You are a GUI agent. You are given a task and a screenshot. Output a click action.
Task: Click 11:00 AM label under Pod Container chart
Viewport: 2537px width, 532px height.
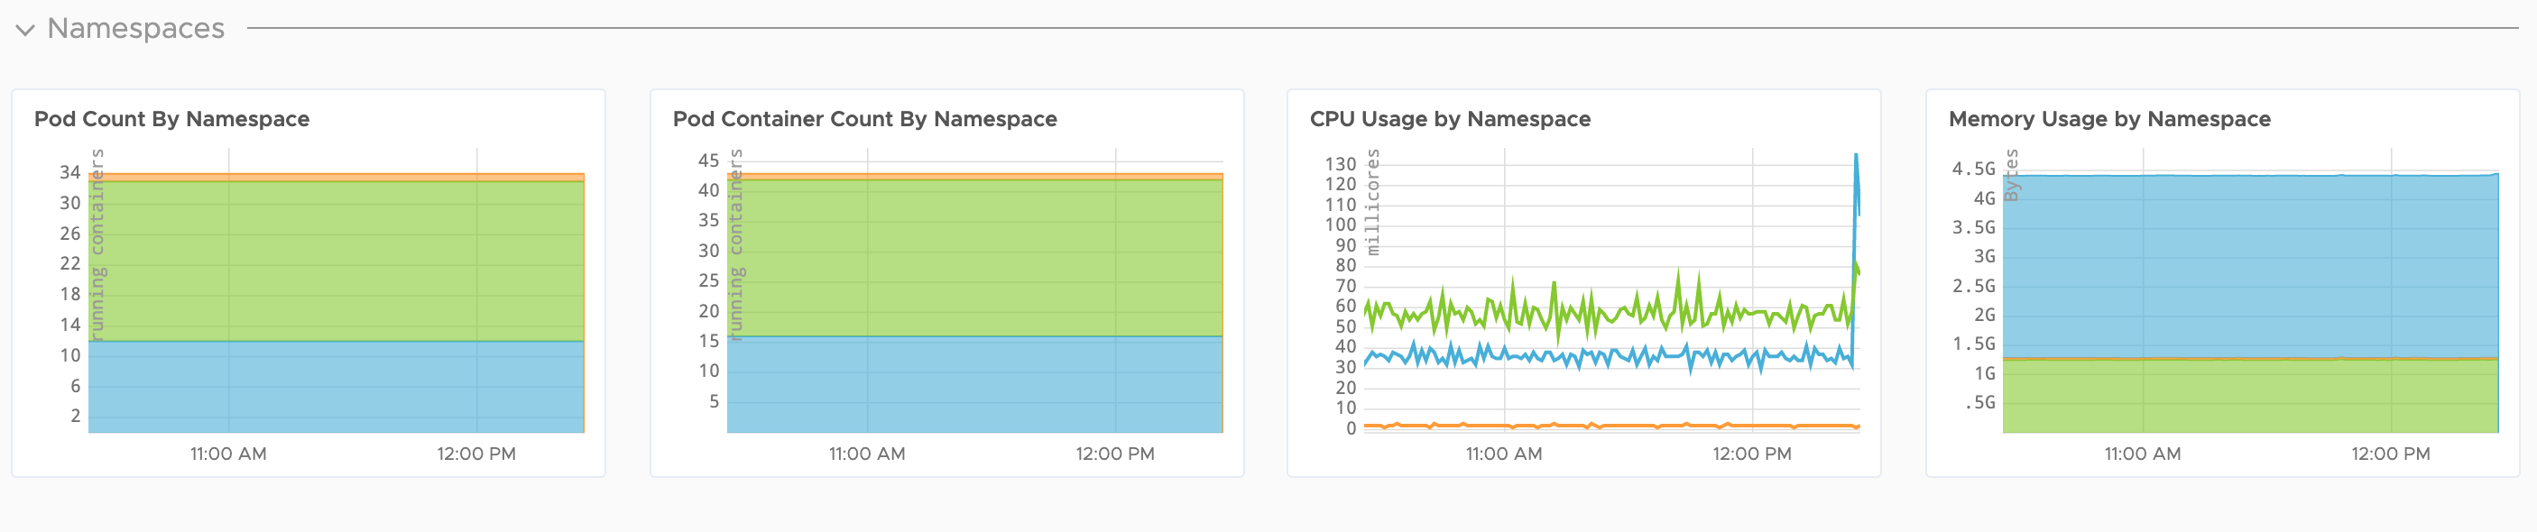click(x=866, y=454)
